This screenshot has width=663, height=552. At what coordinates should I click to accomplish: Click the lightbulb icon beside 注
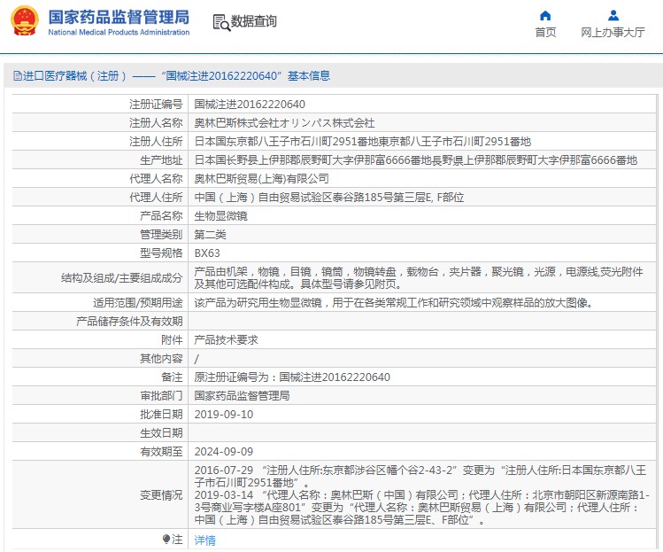click(x=166, y=539)
